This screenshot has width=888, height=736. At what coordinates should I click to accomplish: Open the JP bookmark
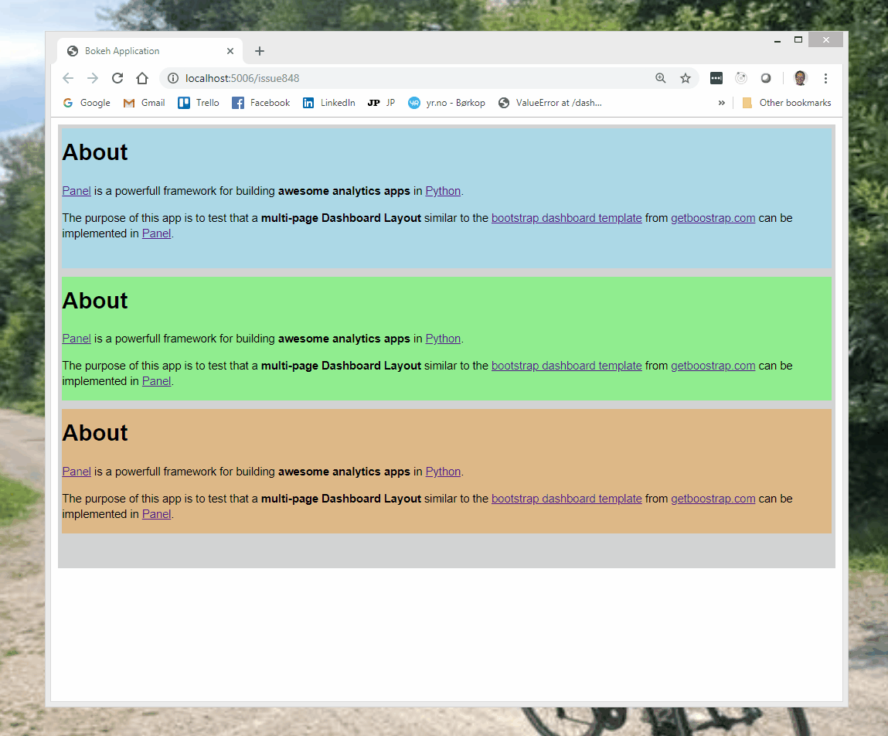click(x=381, y=103)
